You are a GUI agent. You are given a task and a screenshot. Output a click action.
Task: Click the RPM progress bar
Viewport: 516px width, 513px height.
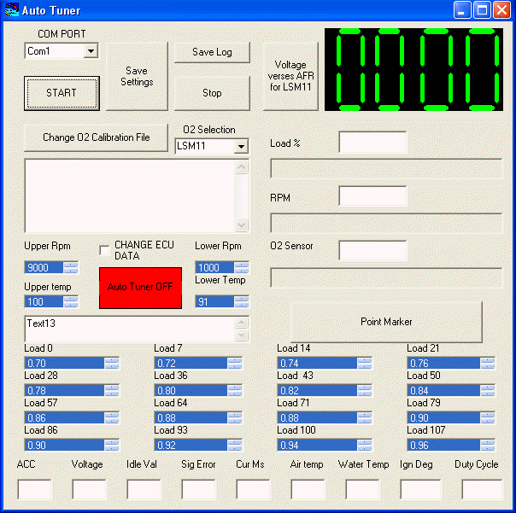pos(386,224)
